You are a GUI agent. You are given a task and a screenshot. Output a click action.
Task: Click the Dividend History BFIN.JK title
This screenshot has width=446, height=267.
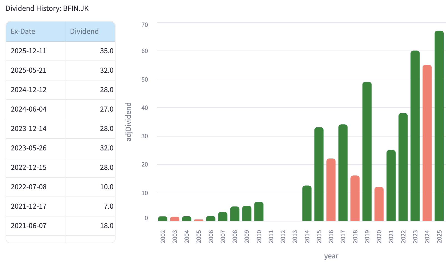point(47,8)
